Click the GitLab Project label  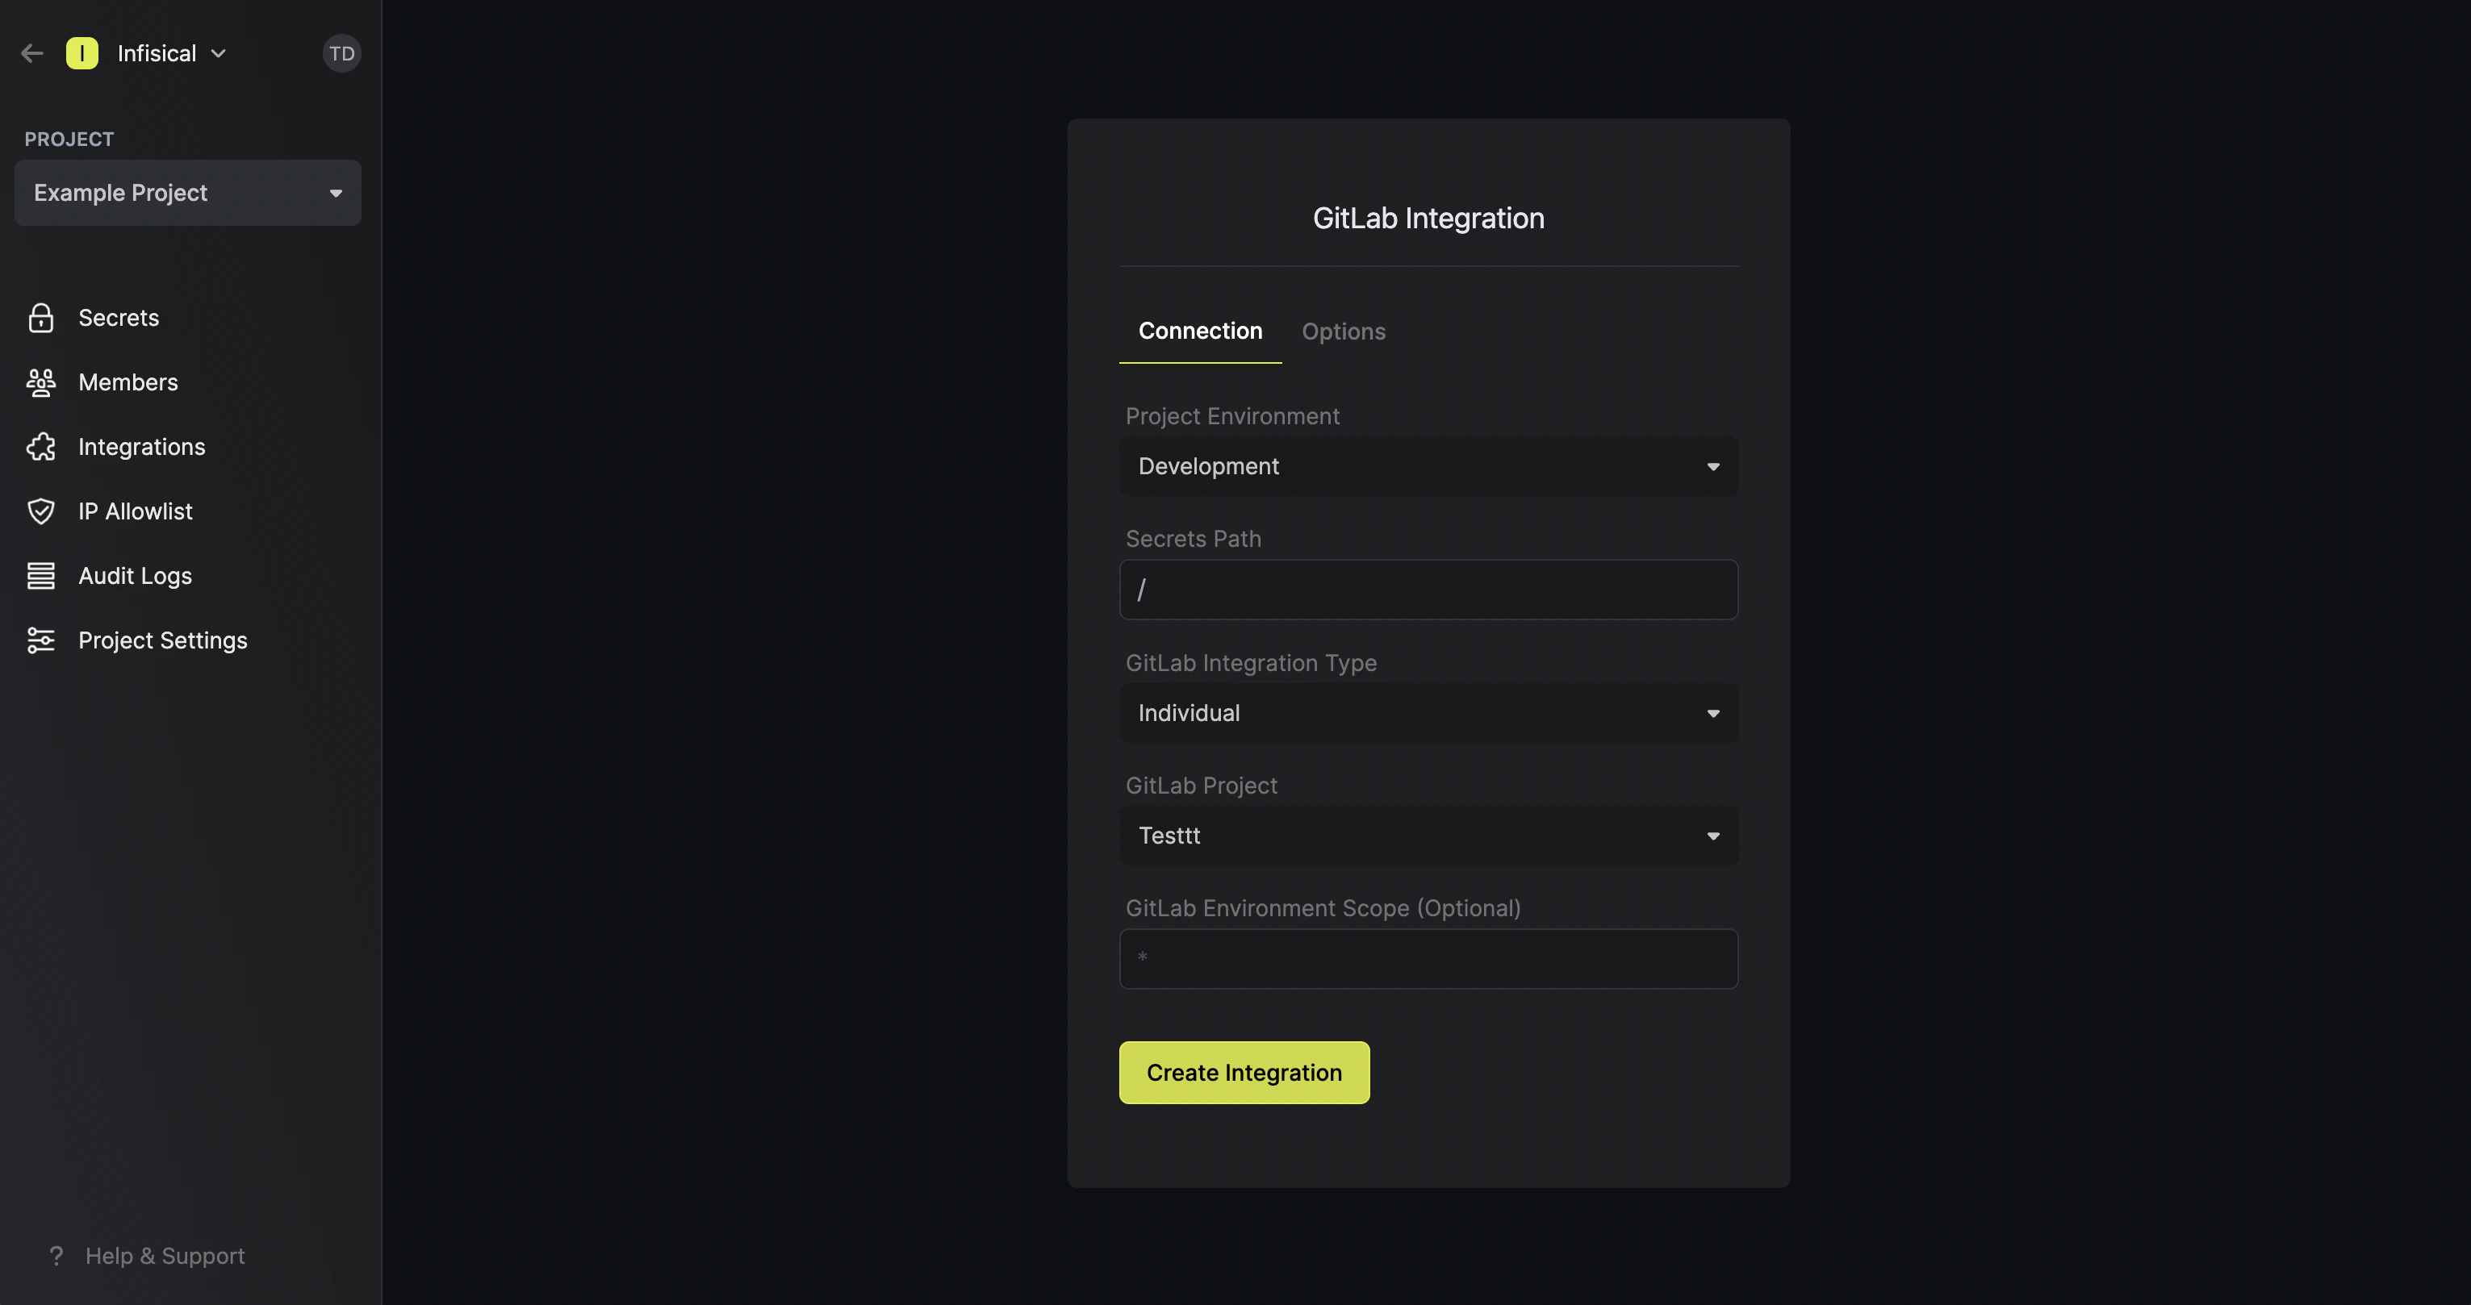click(1201, 786)
